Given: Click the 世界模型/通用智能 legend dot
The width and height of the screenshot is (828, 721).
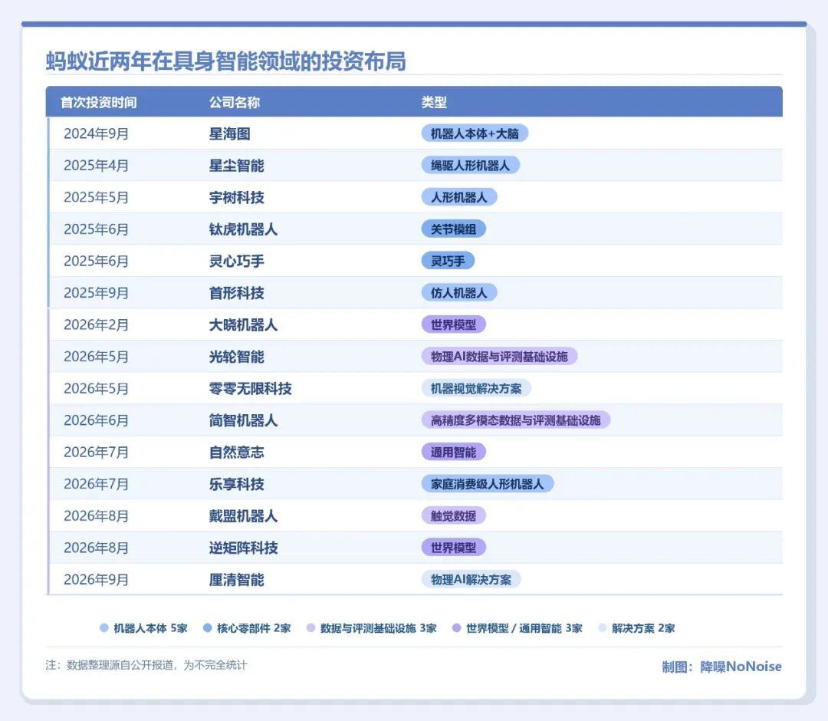Looking at the screenshot, I should tap(457, 627).
